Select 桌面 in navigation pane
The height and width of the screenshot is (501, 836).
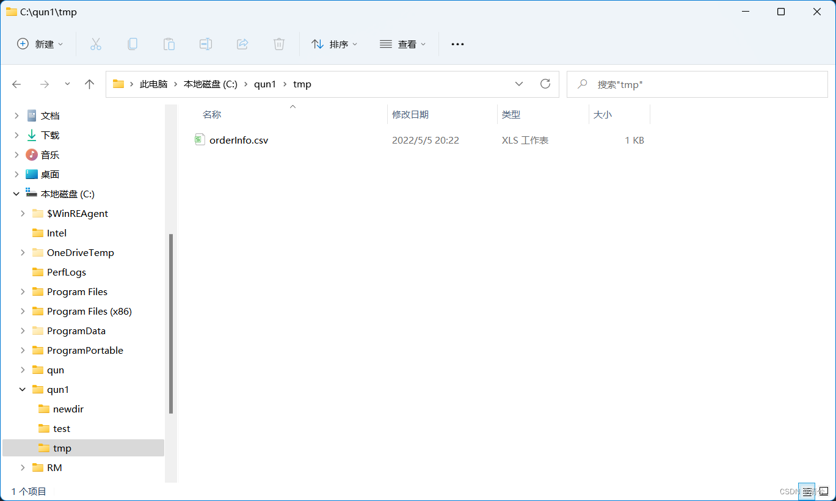tap(50, 174)
